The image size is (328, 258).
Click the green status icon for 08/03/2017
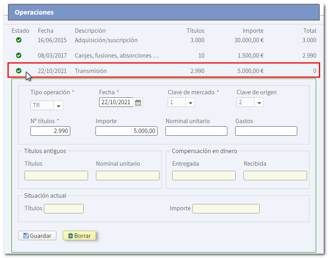[x=19, y=56]
